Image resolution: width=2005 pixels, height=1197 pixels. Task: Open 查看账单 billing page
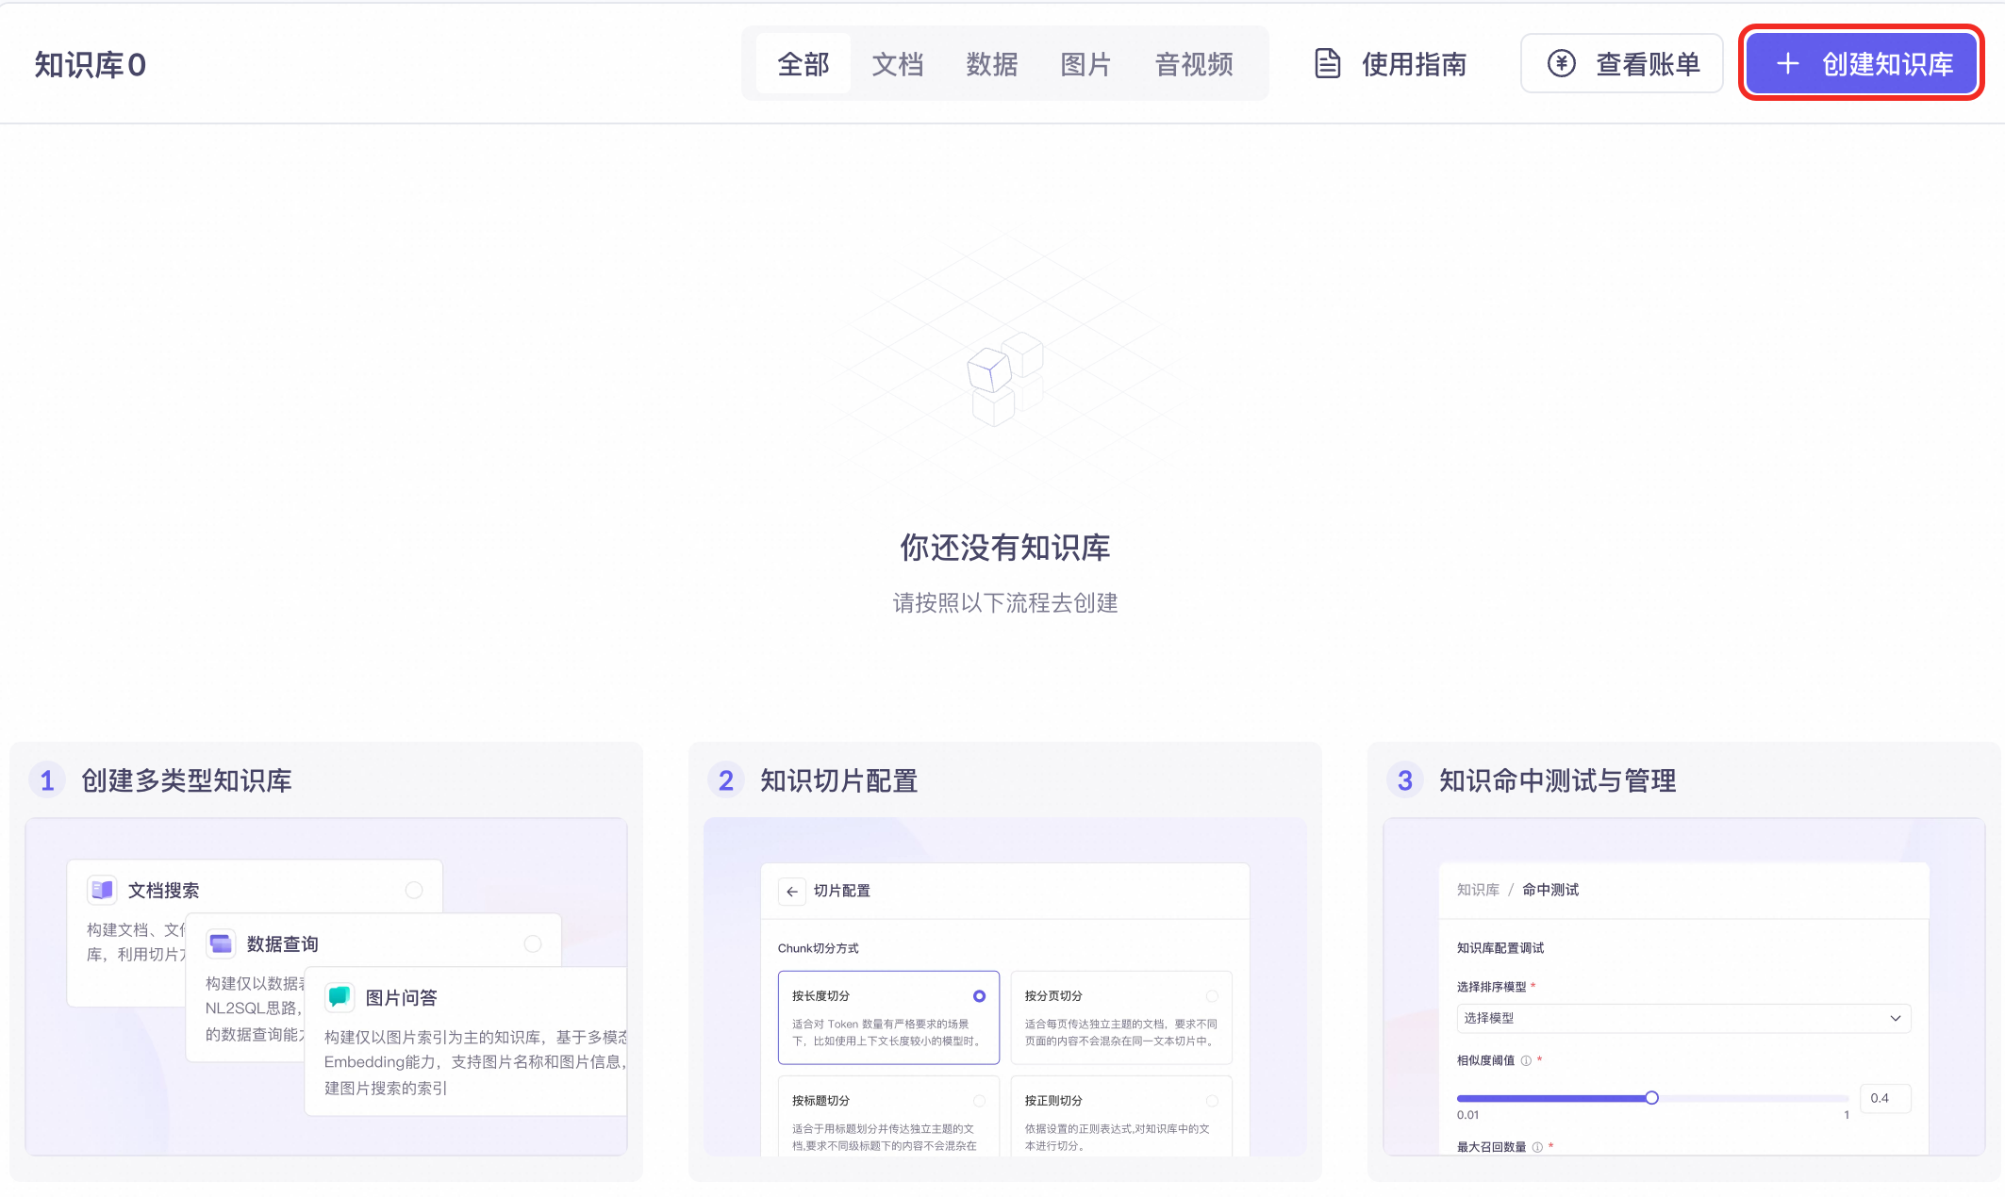tap(1622, 64)
